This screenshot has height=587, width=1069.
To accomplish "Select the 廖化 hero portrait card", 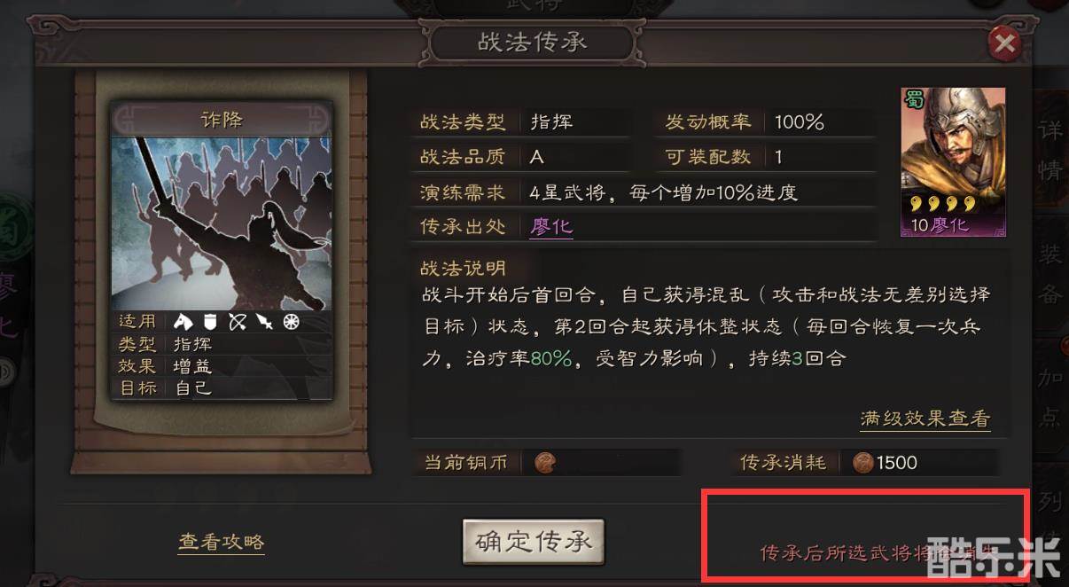I will click(953, 162).
